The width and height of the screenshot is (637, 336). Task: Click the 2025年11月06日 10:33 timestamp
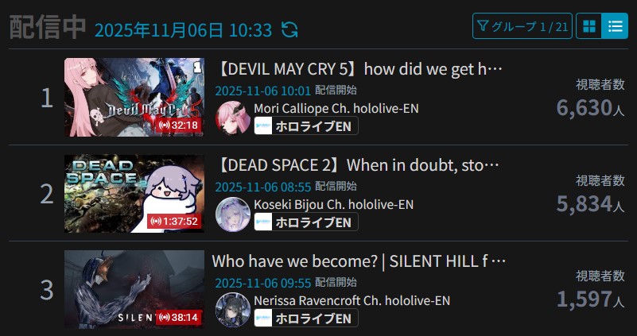click(183, 30)
